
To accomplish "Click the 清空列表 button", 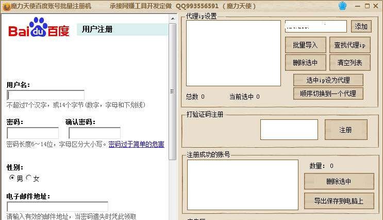I will point(350,62).
